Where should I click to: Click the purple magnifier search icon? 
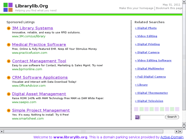tap(137, 117)
